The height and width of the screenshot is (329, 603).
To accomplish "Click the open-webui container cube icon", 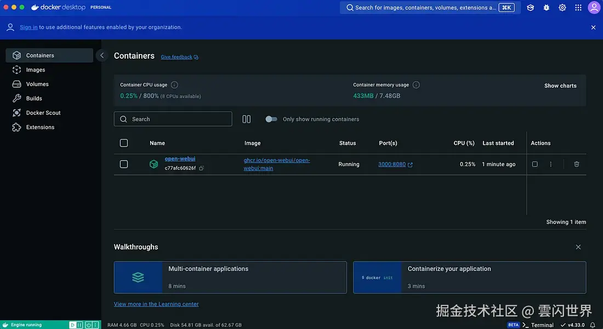I will tap(154, 164).
